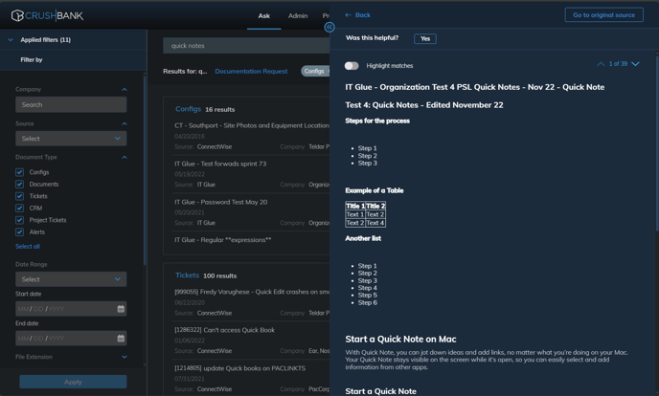The height and width of the screenshot is (396, 659).
Task: Open Can't access Quick Book ticket
Action: pos(224,330)
